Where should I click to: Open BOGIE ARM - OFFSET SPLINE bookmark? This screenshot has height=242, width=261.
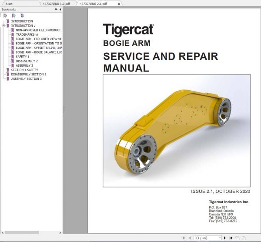tap(39, 48)
